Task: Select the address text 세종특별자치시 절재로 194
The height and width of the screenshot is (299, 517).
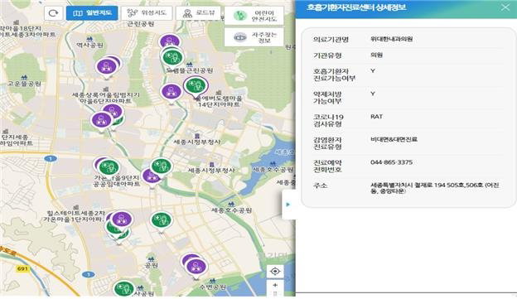Action: [x=408, y=185]
